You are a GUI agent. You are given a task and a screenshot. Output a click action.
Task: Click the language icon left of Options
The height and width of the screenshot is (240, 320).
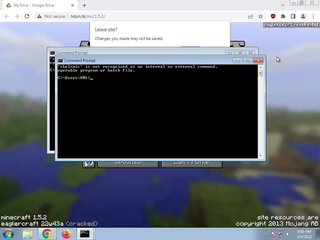click(89, 164)
